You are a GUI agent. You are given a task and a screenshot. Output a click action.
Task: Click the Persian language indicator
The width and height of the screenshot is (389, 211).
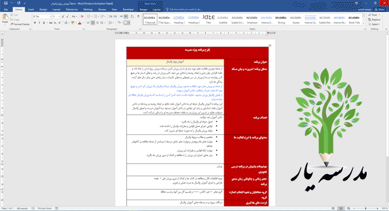pos(45,209)
